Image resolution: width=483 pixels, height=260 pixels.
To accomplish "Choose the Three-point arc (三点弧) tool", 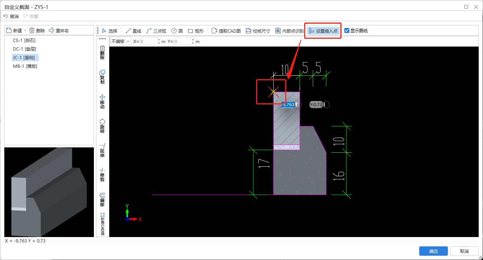I will (156, 31).
